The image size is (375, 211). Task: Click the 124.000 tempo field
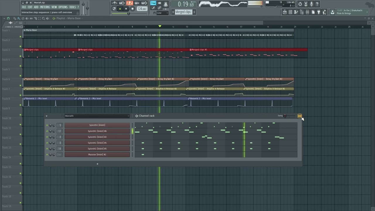click(x=142, y=9)
